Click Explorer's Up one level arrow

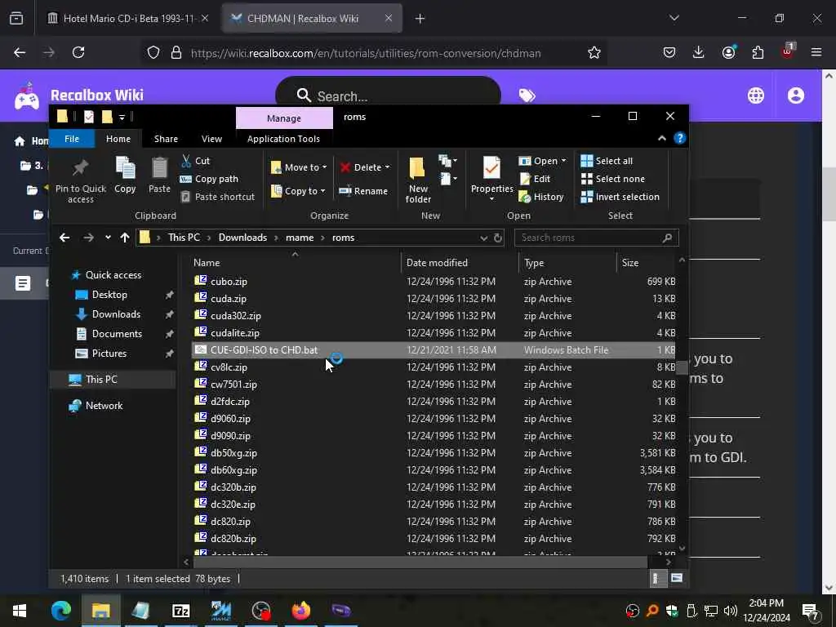tap(125, 238)
